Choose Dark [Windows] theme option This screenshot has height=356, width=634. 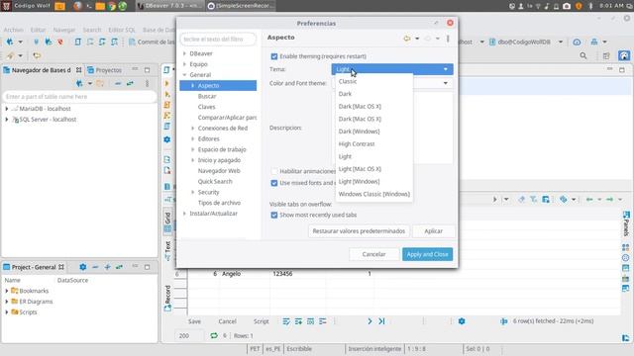[359, 132]
